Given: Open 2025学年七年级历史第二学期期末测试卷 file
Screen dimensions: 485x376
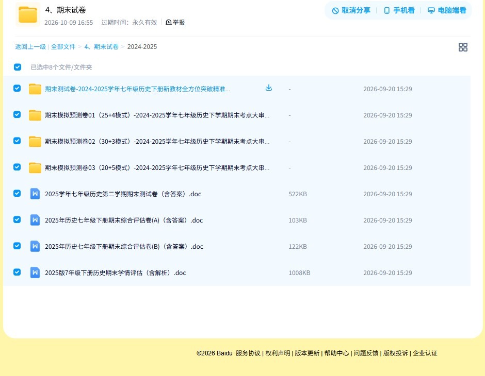Looking at the screenshot, I should pos(123,194).
